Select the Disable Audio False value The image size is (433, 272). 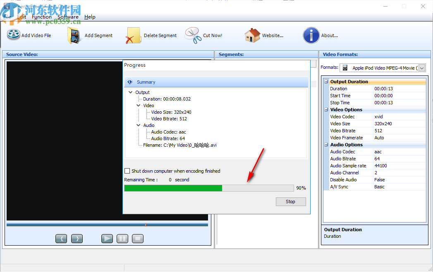(400, 180)
